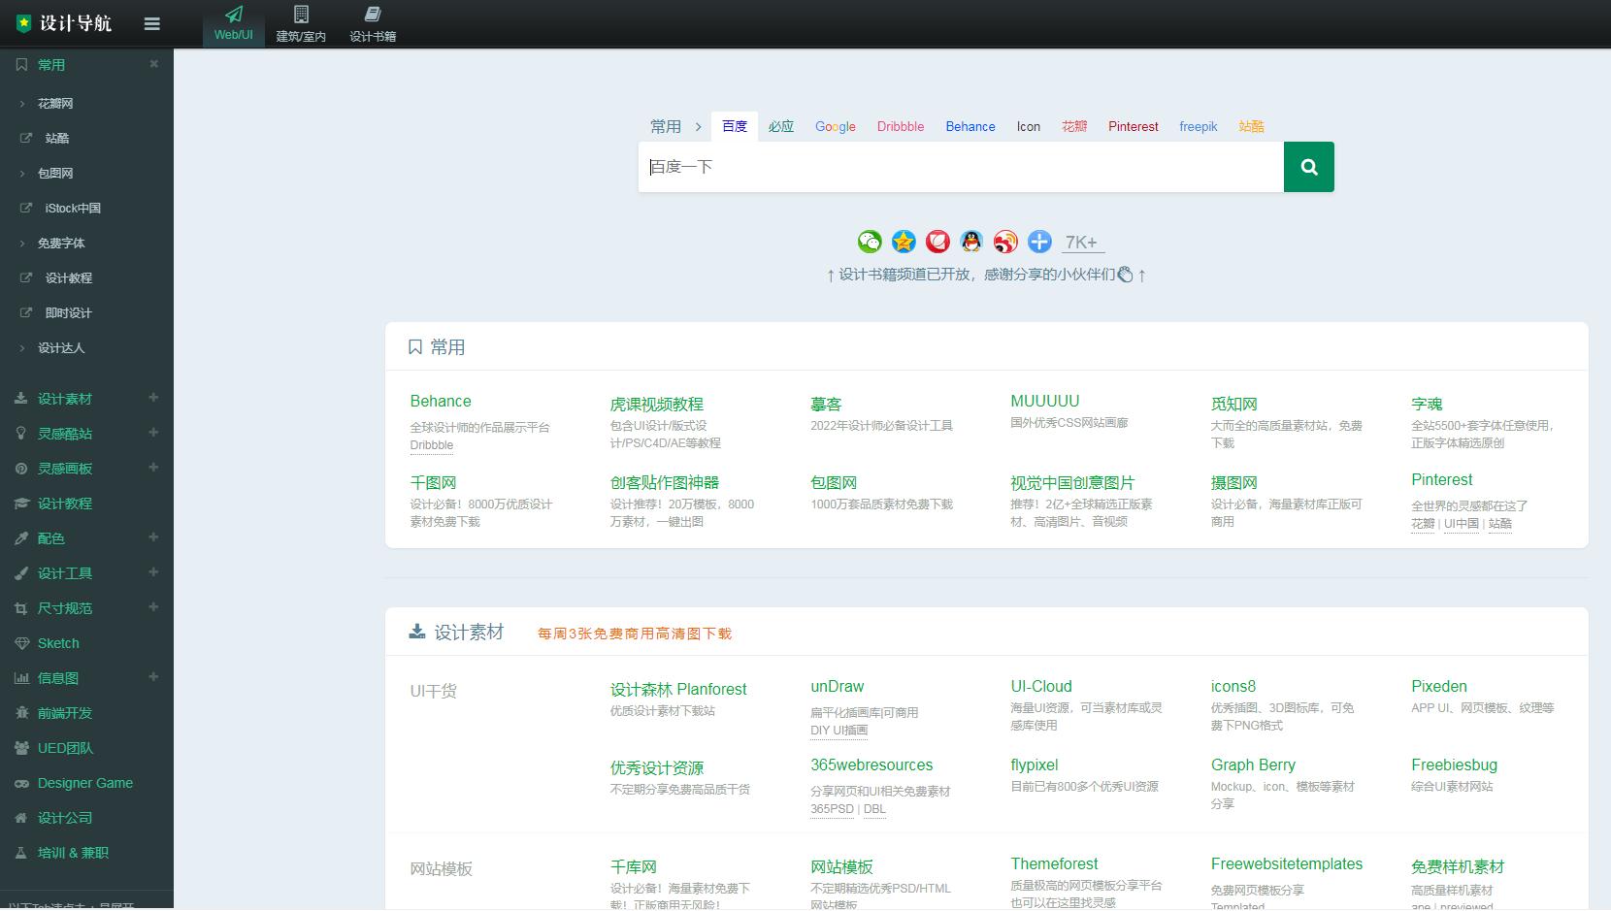Share via the QQ penguin icon
This screenshot has width=1611, height=911.
click(x=970, y=242)
